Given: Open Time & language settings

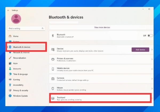Looking at the screenshot, I should coord(20,74).
